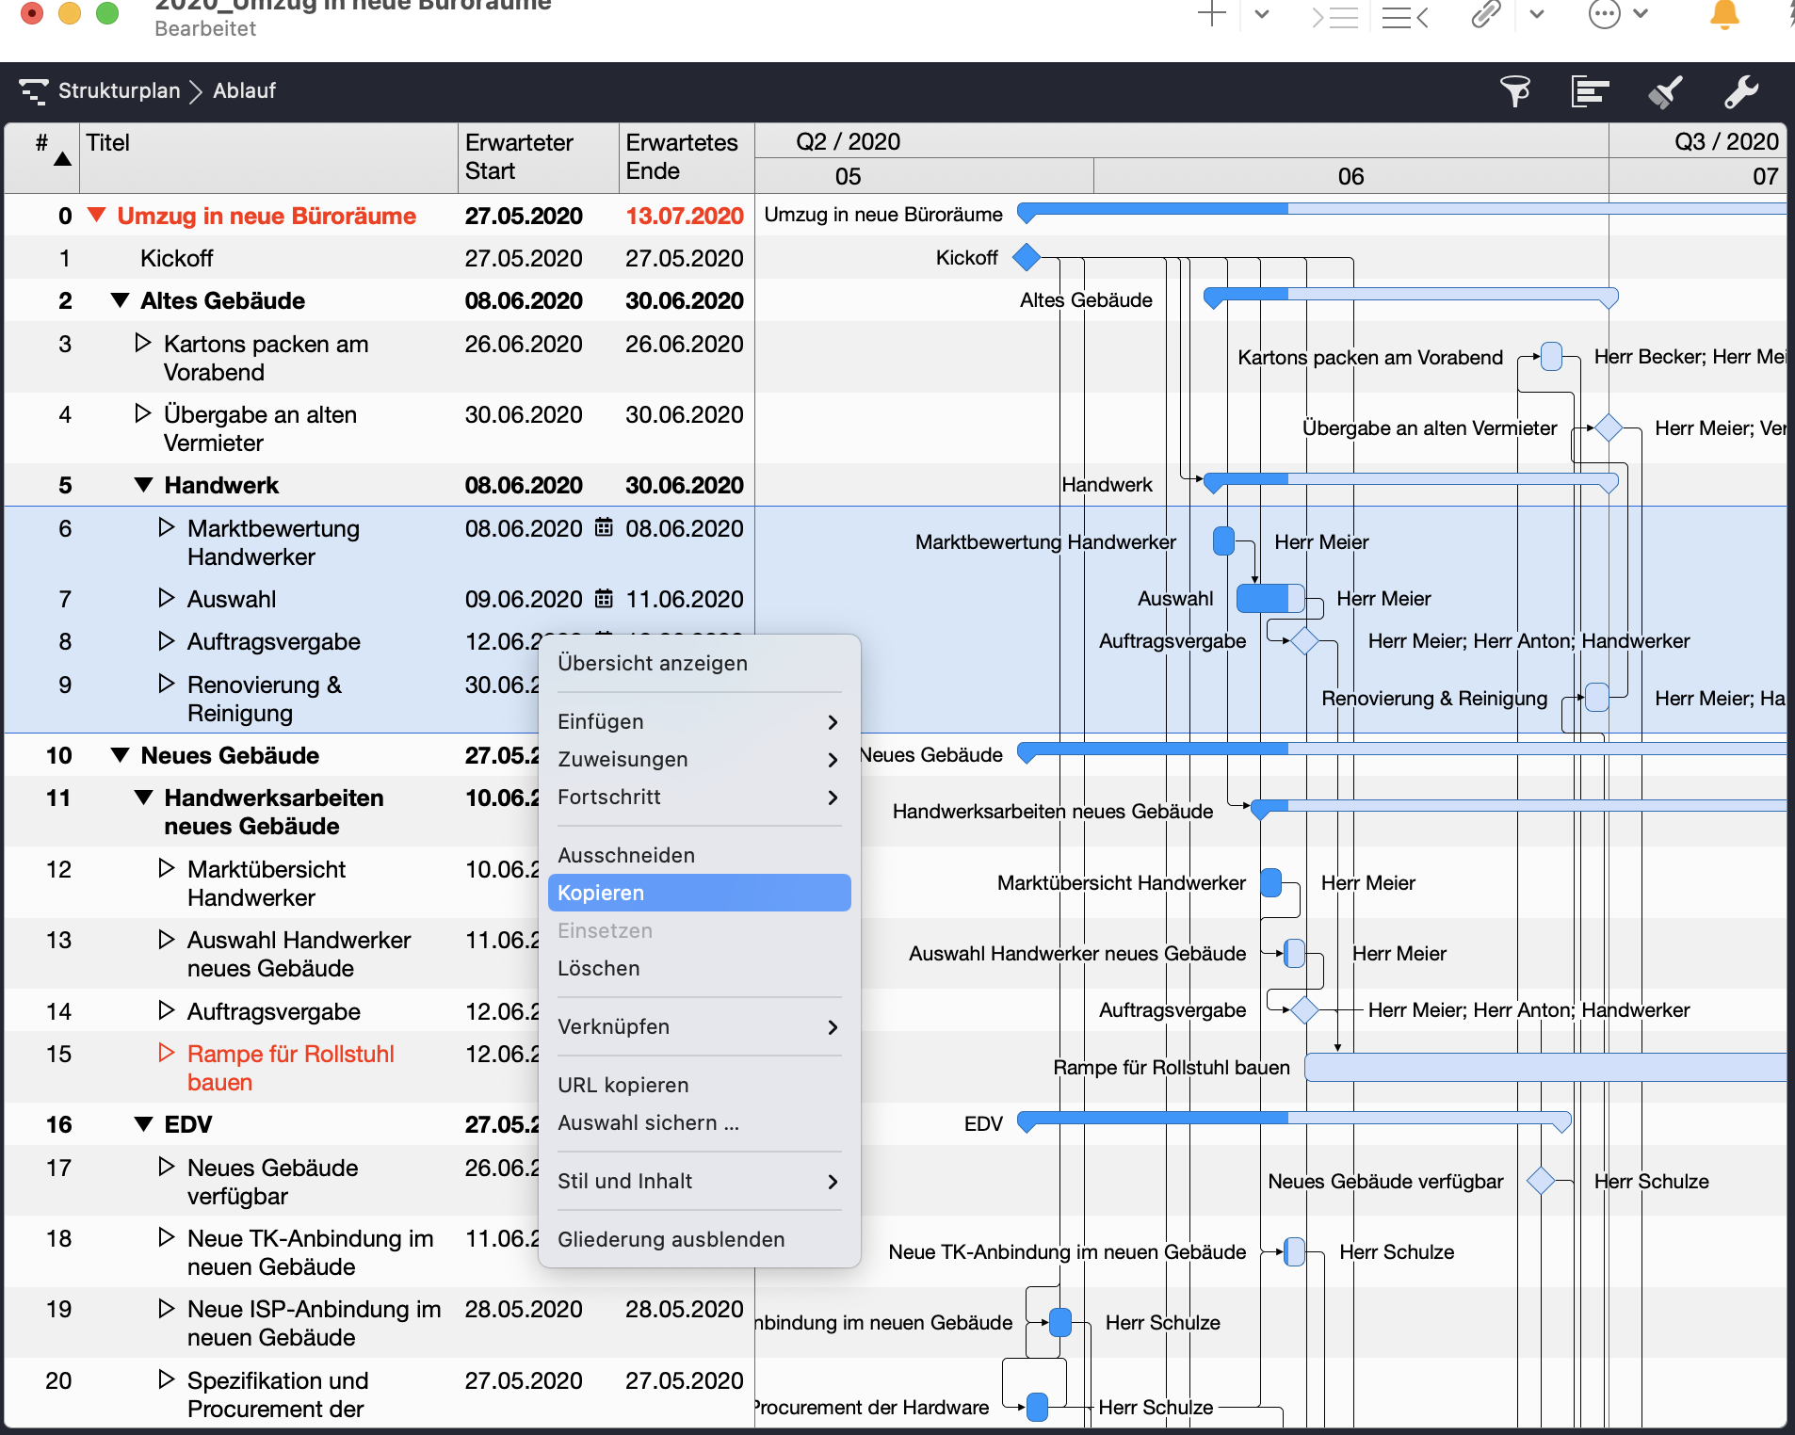Open calendar picker for Marktbewertung start date
Screen dimensions: 1795x1435
604,528
